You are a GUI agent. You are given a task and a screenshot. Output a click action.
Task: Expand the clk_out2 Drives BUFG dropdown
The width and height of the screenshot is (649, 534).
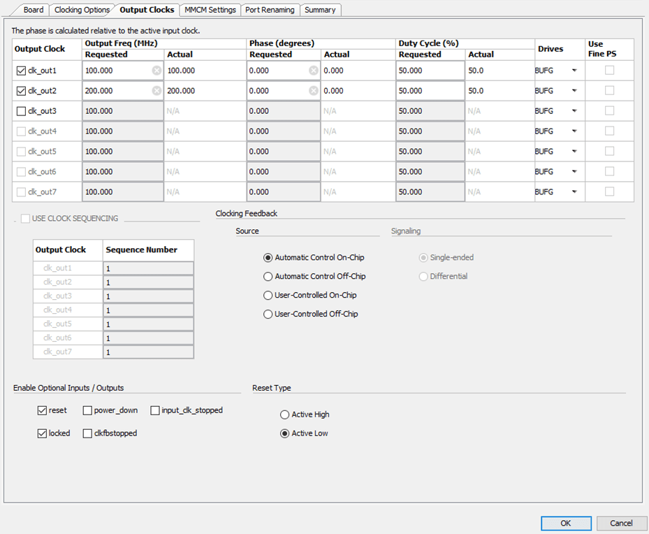coord(574,91)
